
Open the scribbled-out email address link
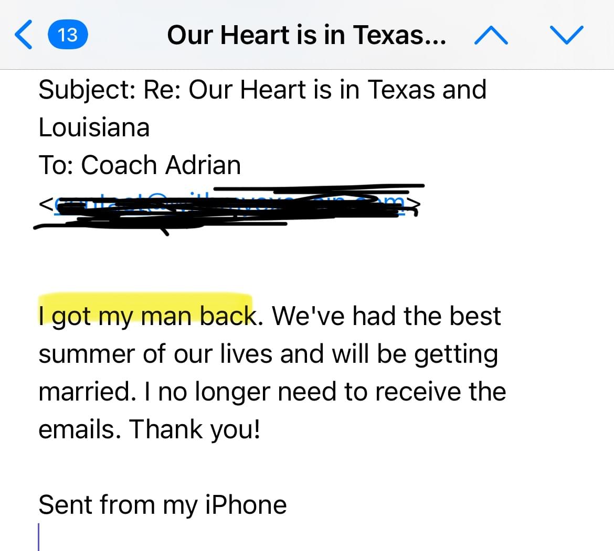[x=229, y=204]
